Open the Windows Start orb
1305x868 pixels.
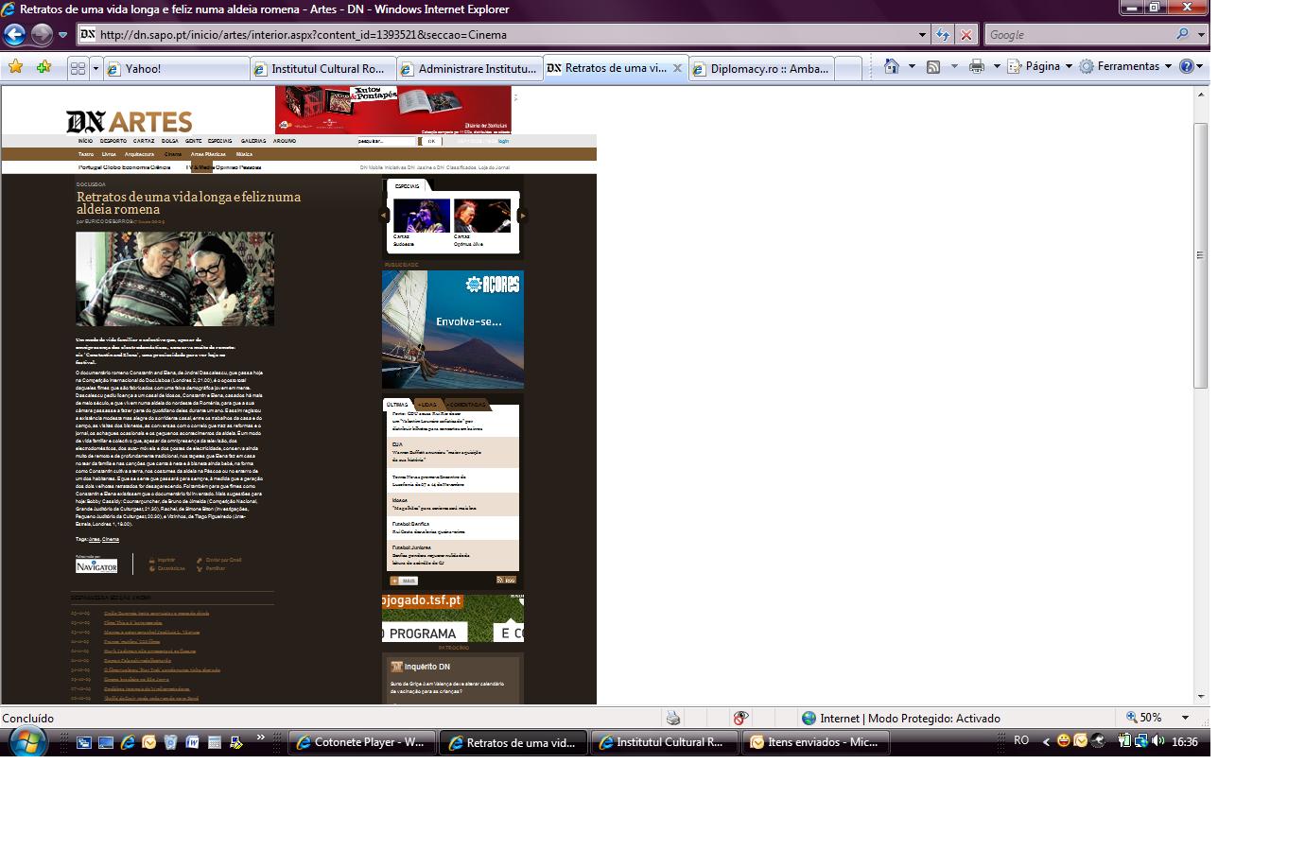click(28, 742)
